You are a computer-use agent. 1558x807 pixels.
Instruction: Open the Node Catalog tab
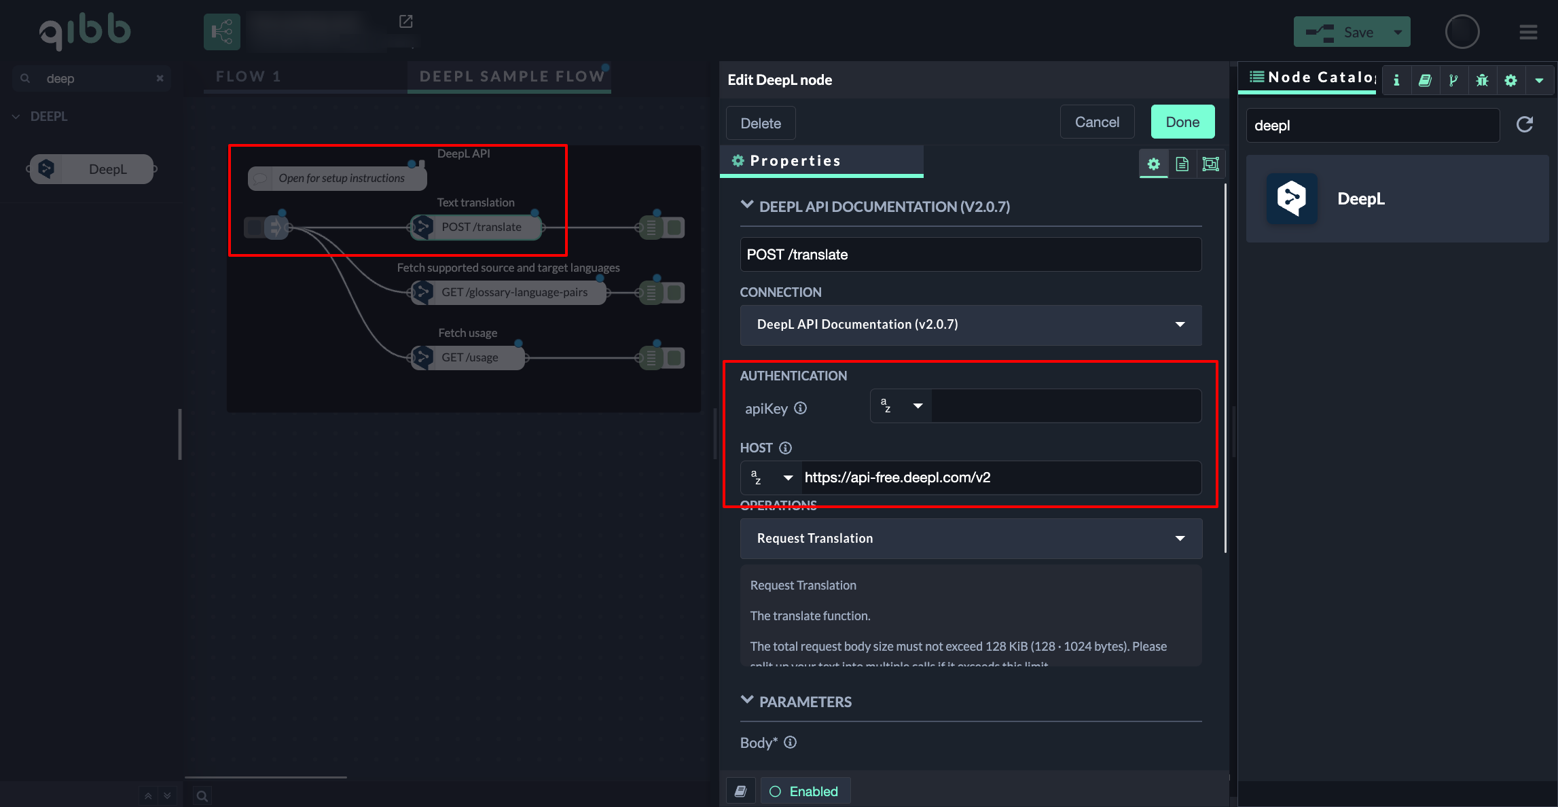pyautogui.click(x=1311, y=77)
